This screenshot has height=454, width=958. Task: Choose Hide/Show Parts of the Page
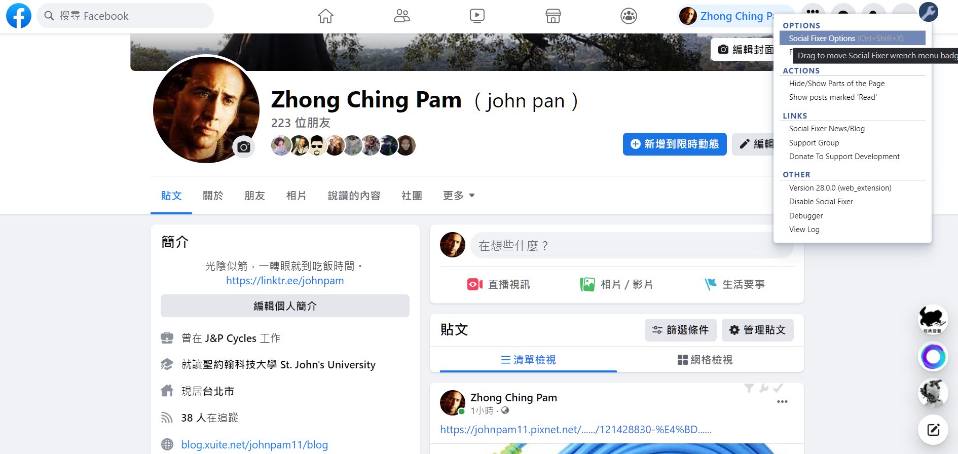pyautogui.click(x=837, y=84)
